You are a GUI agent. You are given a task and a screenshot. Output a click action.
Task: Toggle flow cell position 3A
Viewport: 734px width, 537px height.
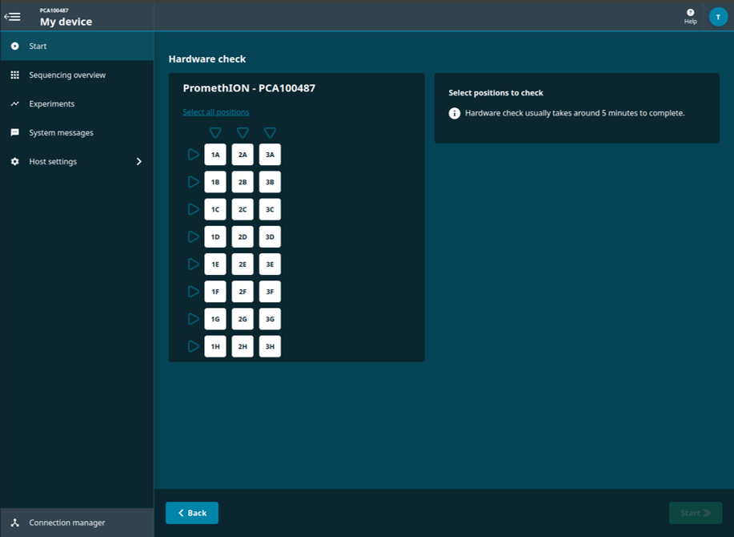point(270,155)
